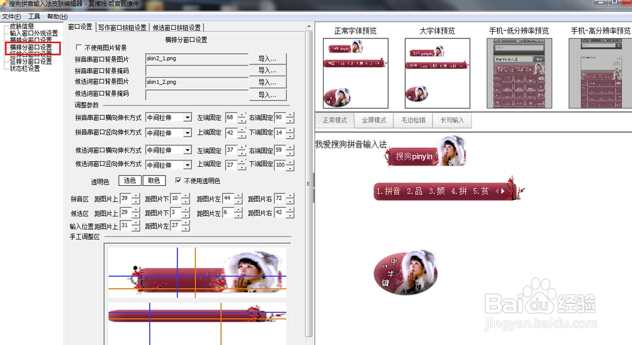Adjust stepper for 拼音区 距图片下 value 10
Viewport: 632px width, 345px height.
click(x=186, y=198)
